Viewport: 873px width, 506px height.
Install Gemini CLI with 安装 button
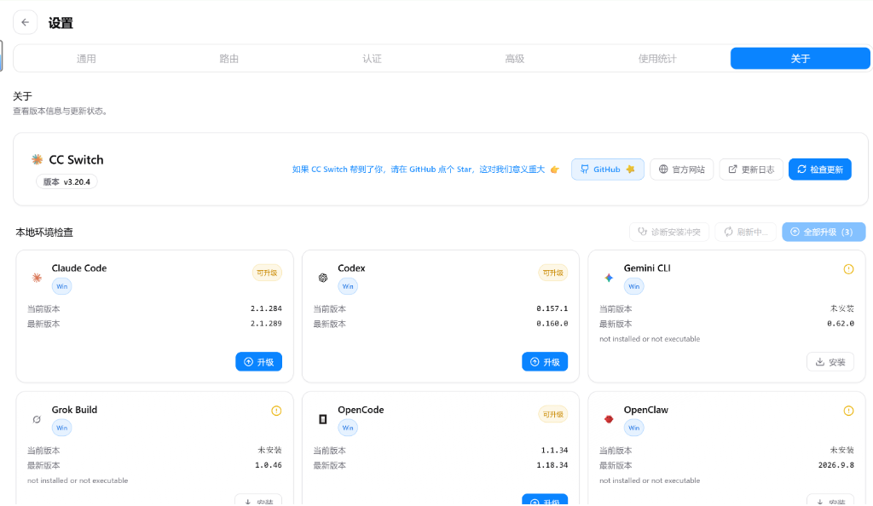[x=830, y=362]
